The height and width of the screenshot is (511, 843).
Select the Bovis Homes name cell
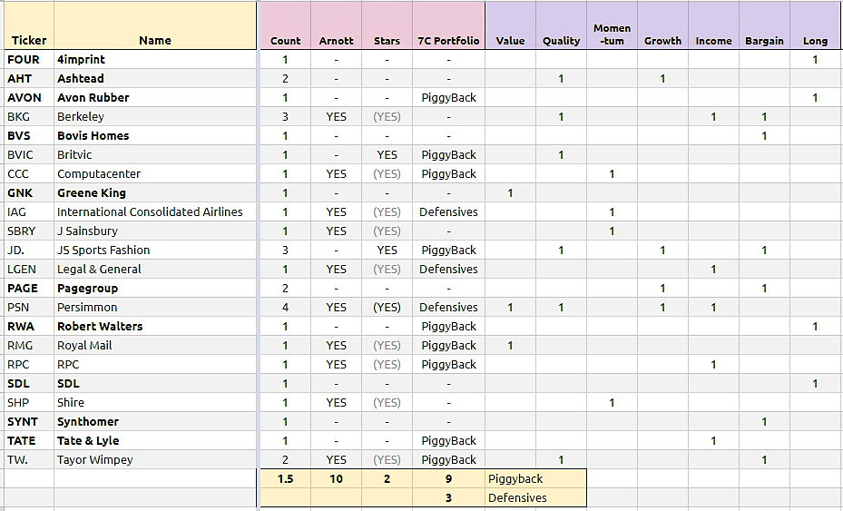click(155, 135)
